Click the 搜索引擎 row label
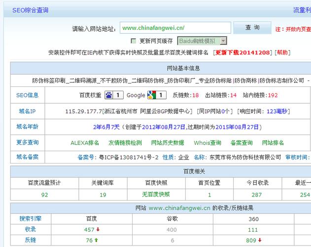Screen dimensions: 311x247 point(31,219)
